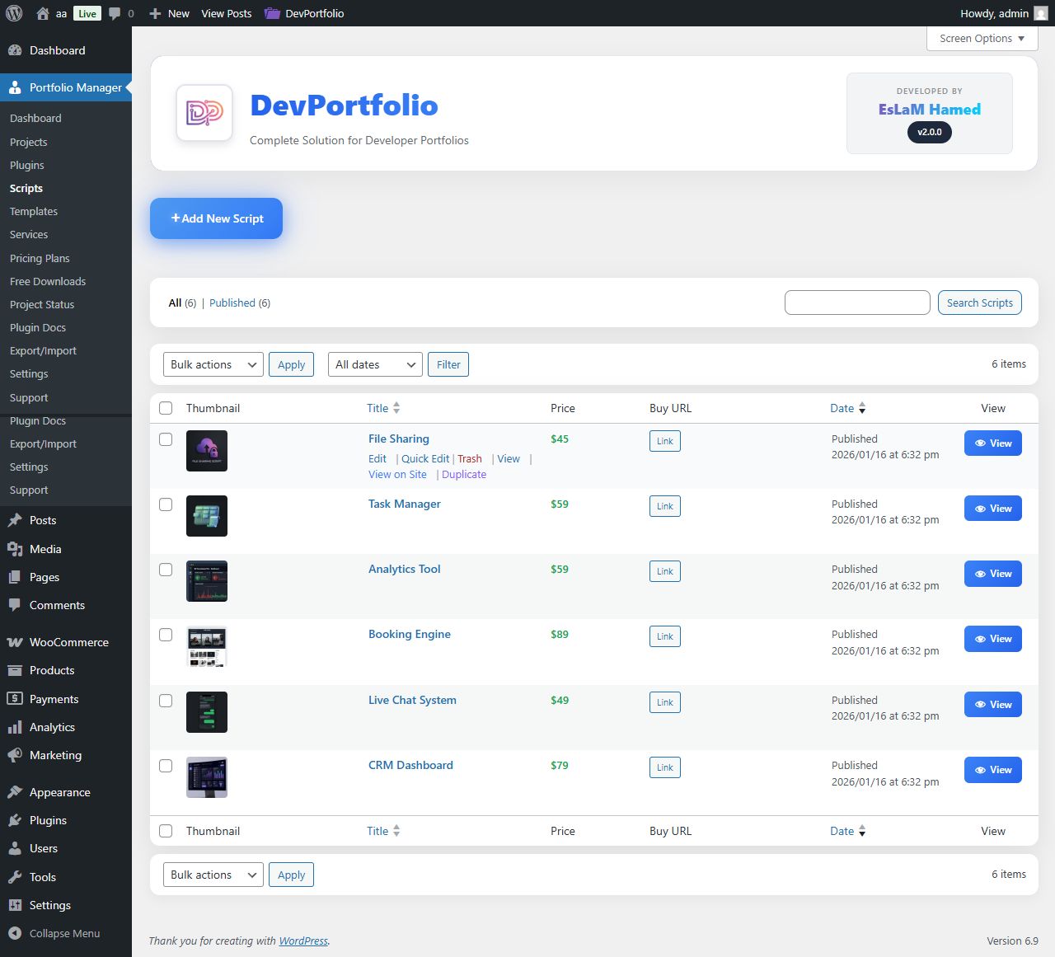Image resolution: width=1055 pixels, height=957 pixels.
Task: Open Templates in the Portfolio Manager submenu
Action: pyautogui.click(x=34, y=211)
